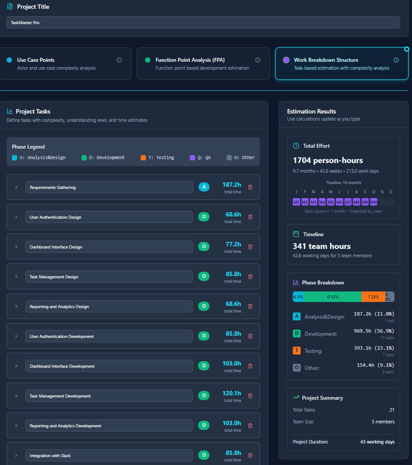The width and height of the screenshot is (412, 465).
Task: Delete the User Authentication Design task
Action: (250, 217)
